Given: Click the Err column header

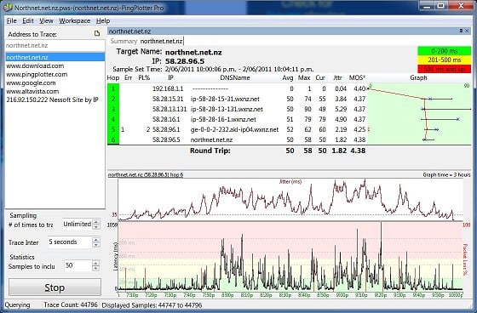Looking at the screenshot, I should (128, 77).
